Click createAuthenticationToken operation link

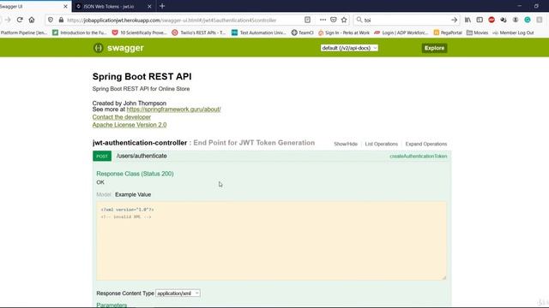(x=419, y=156)
